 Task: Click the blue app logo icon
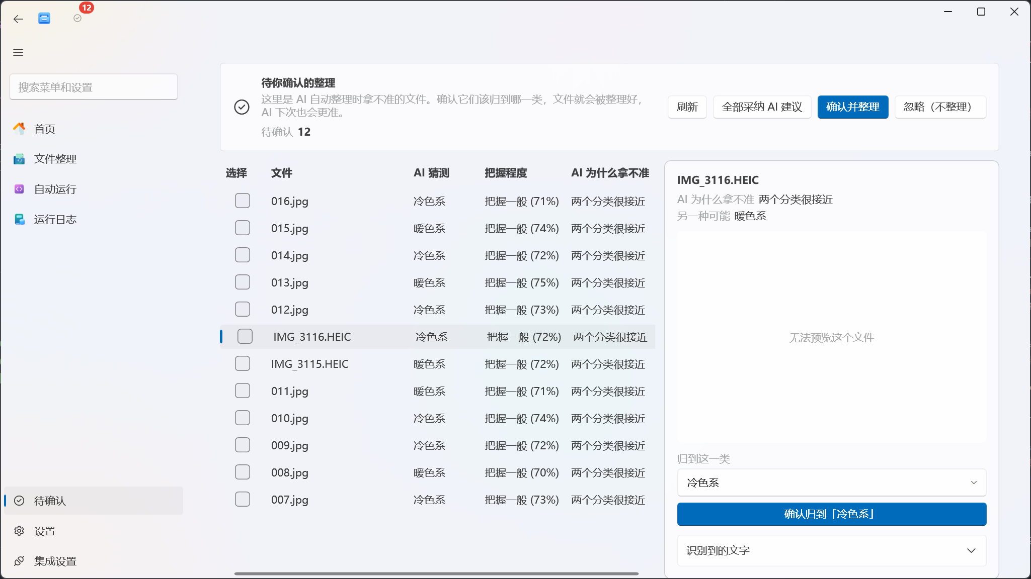[x=44, y=19]
